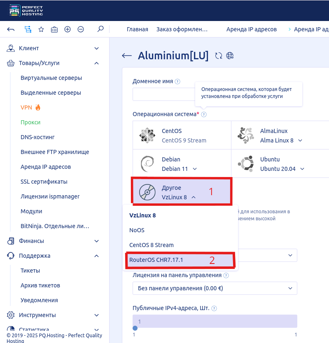Select the Debian operating system tile

tap(182, 163)
